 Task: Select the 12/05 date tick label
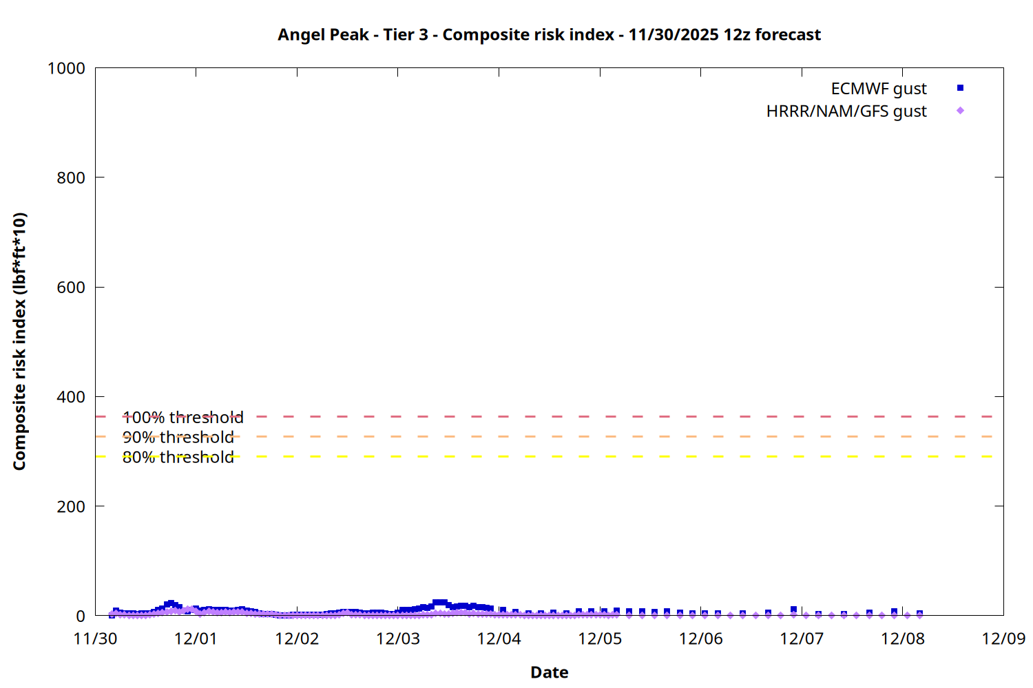point(599,638)
